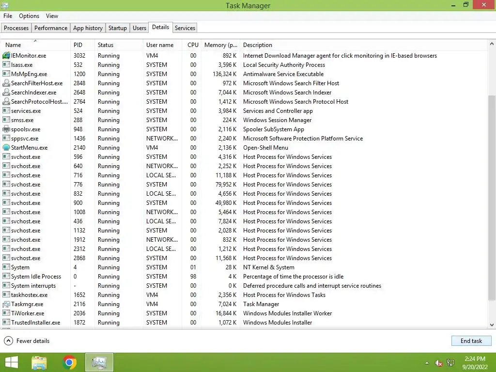The width and height of the screenshot is (496, 372).
Task: Click the vertical scrollbar thumb
Action: [x=492, y=198]
